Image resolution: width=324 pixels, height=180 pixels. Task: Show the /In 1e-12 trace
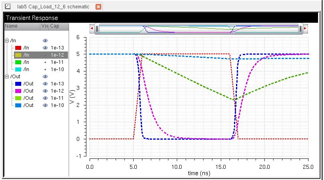[x=45, y=55]
